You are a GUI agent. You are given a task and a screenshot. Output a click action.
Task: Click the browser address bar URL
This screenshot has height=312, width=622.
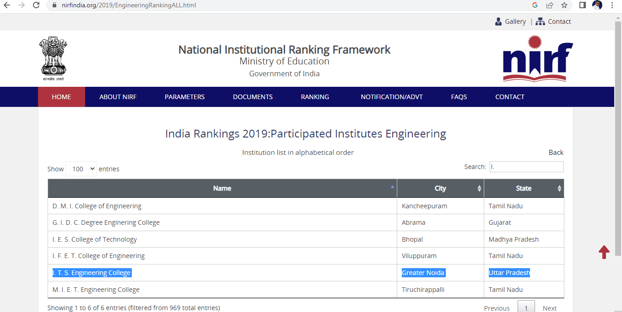coord(129,5)
